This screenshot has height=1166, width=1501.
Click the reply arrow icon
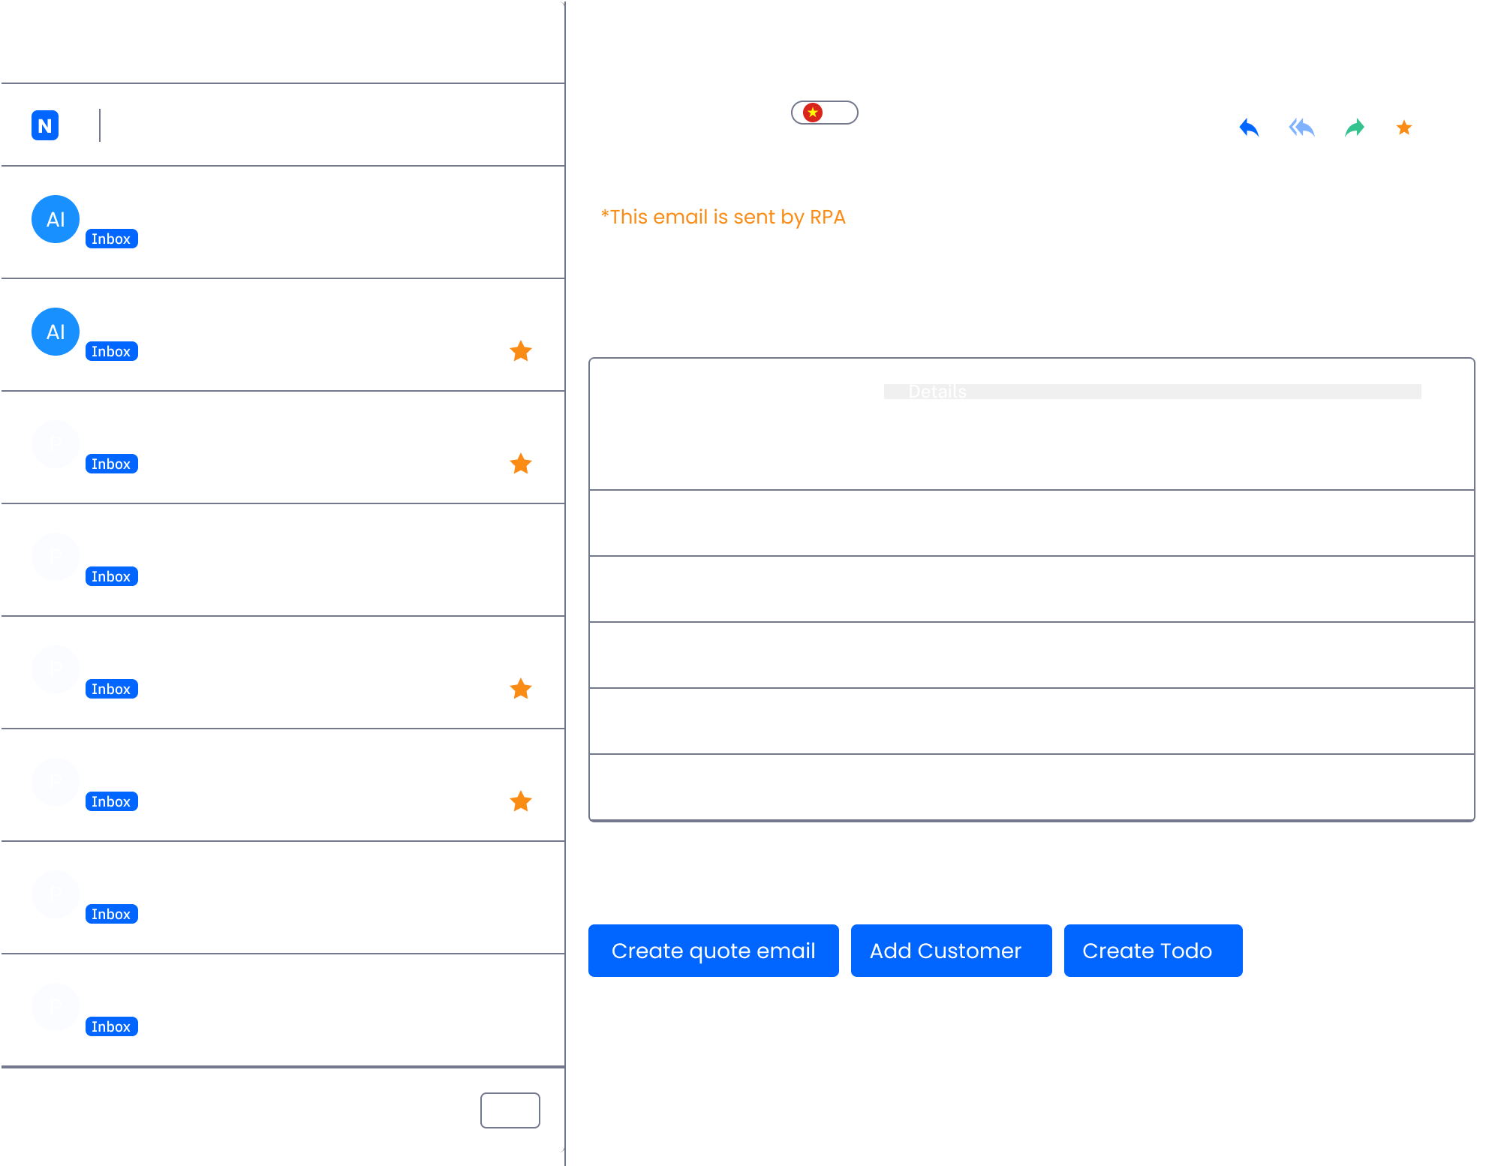[1249, 128]
